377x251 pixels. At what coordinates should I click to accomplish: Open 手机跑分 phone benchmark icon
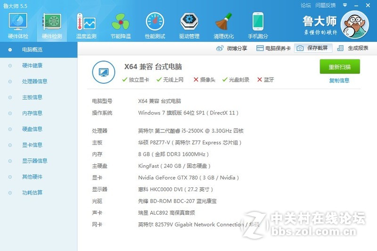tap(258, 22)
